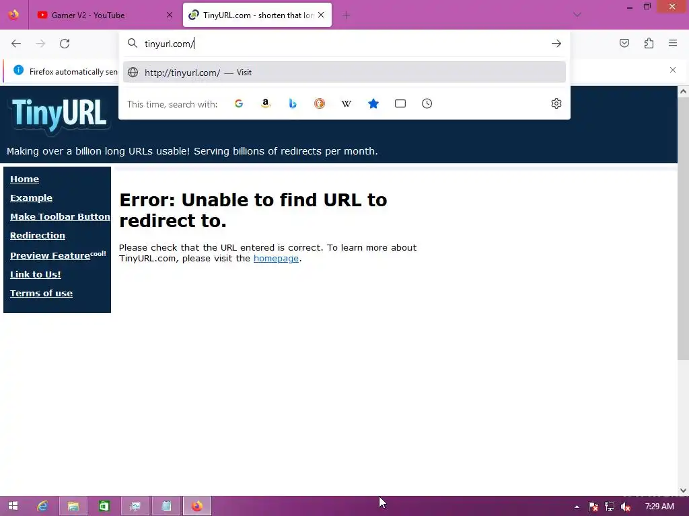
Task: Search this time with Wikipedia
Action: [x=347, y=103]
